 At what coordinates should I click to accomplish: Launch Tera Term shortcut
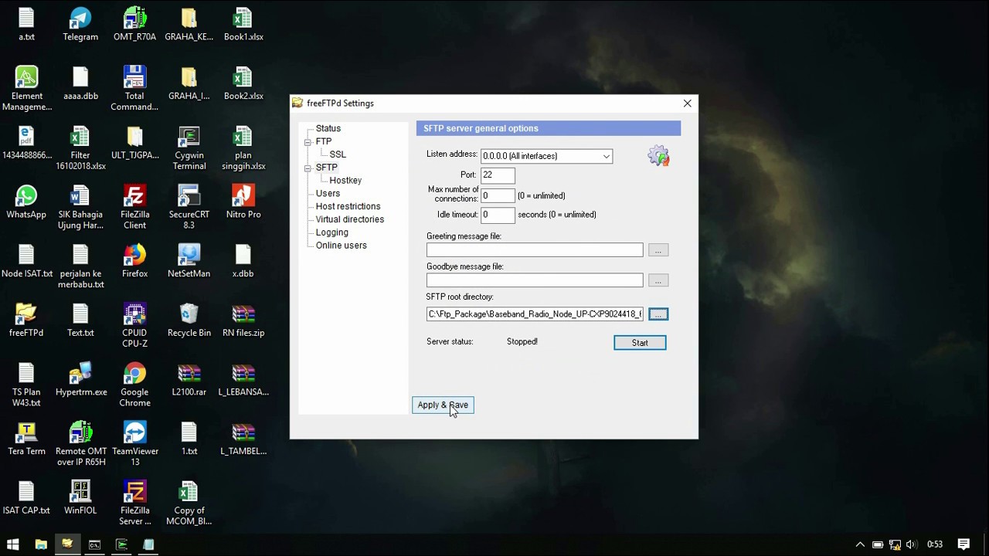click(x=26, y=439)
